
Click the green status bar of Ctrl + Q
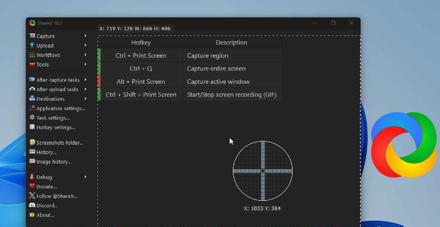point(99,68)
